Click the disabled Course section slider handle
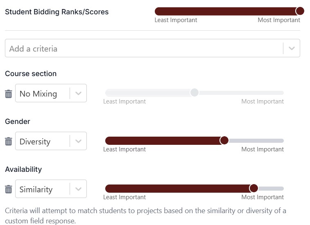Screen dimensions: 310x225 coord(195,92)
